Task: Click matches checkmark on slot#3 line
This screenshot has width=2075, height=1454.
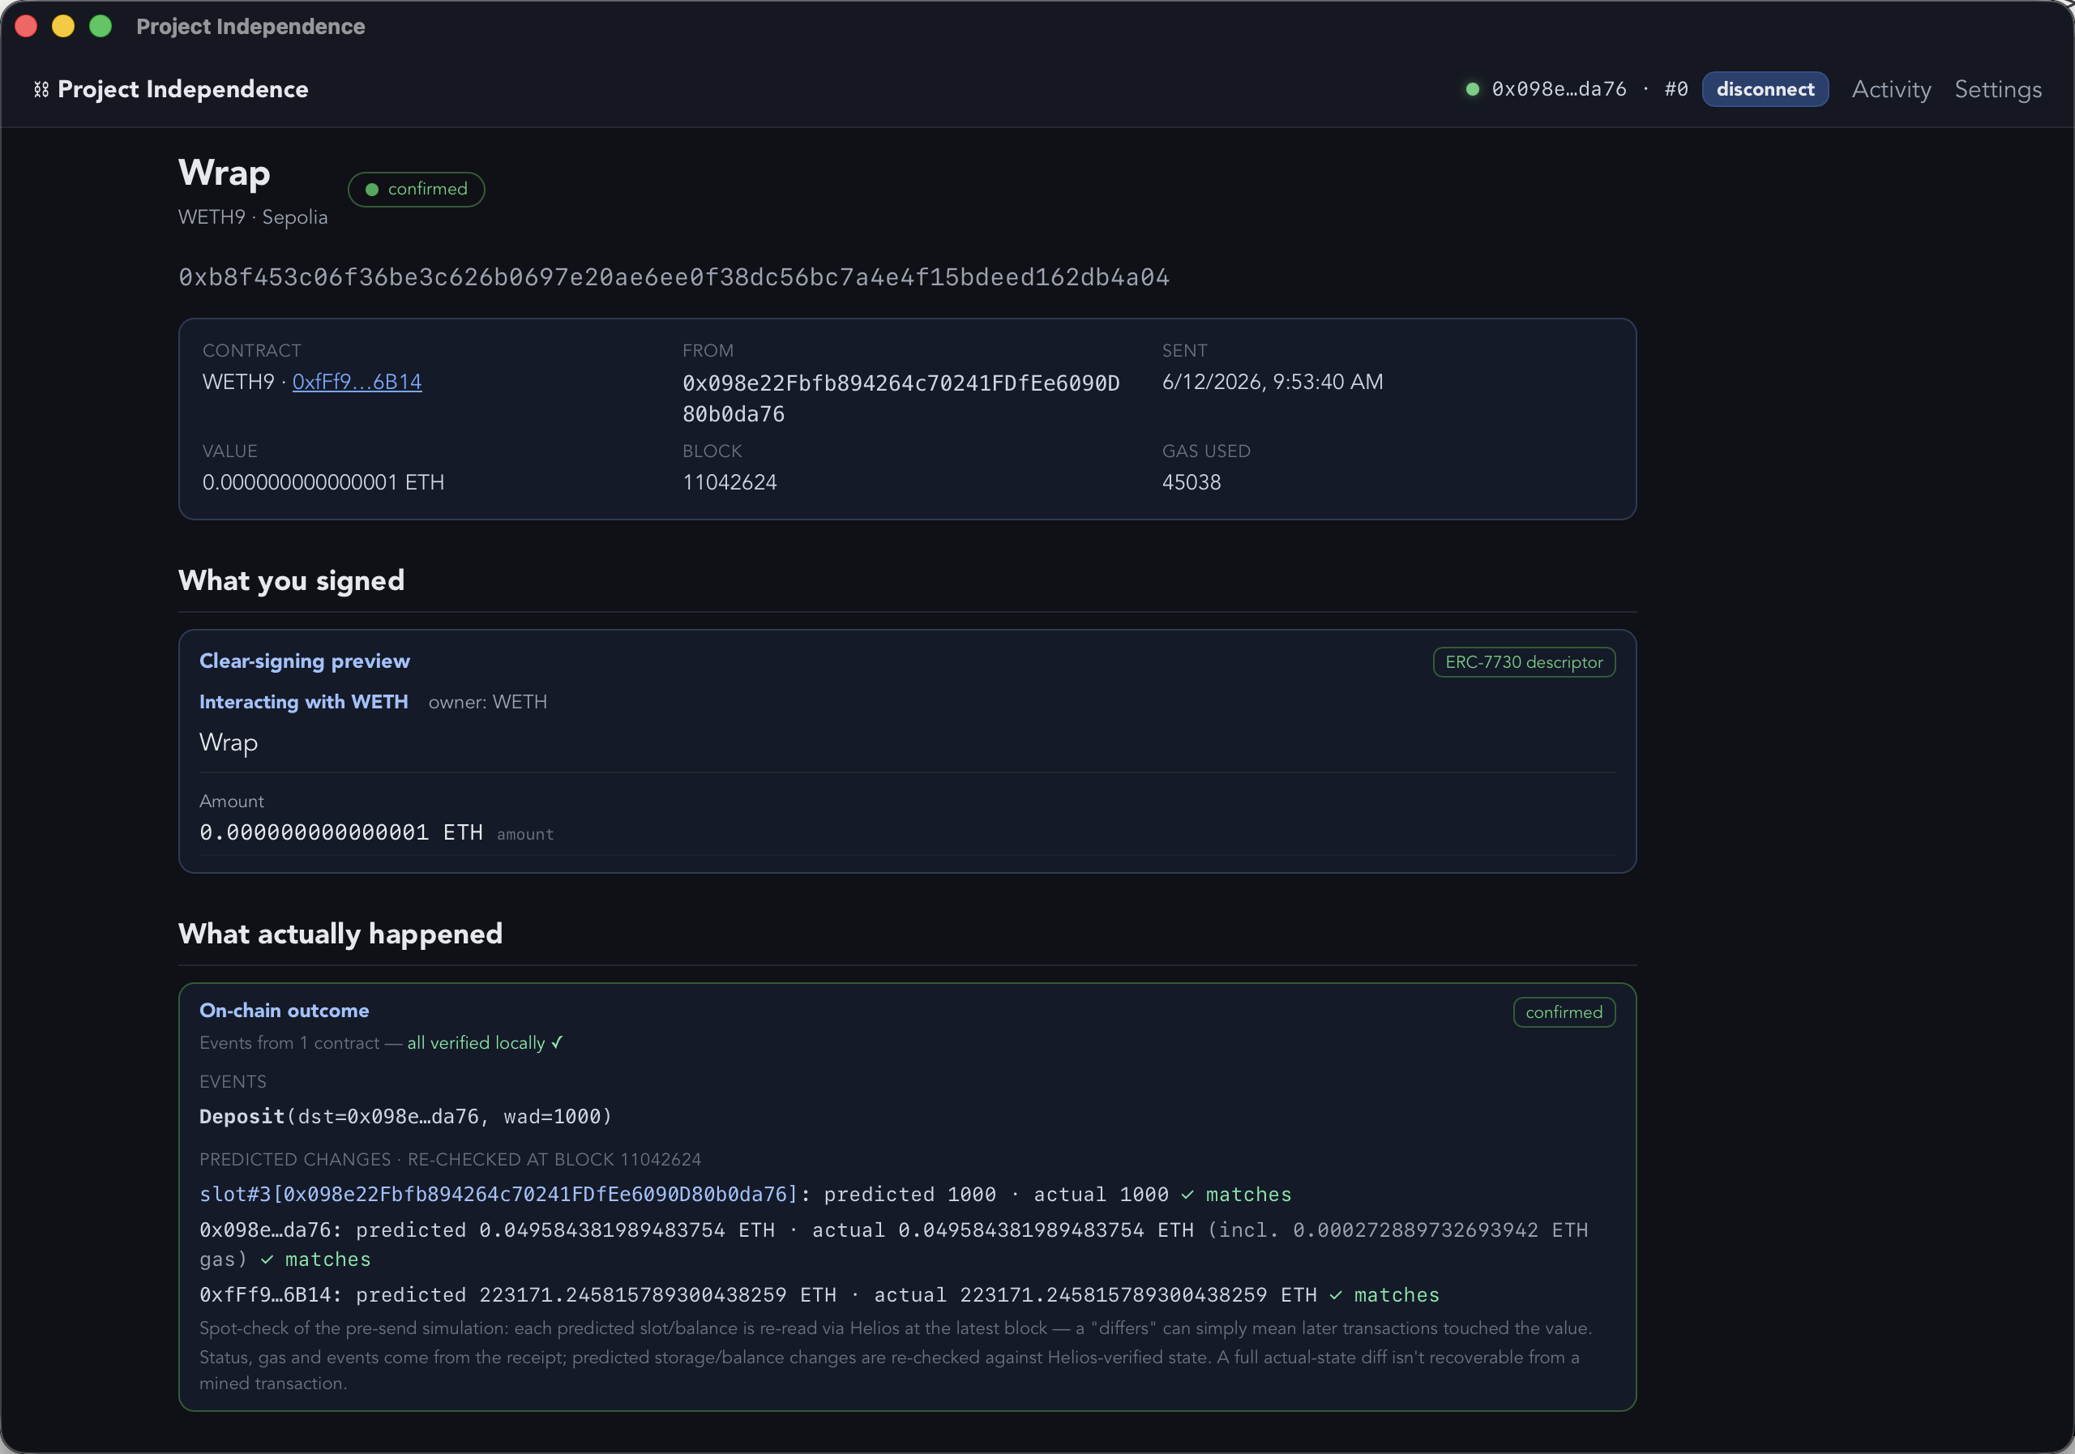Action: pyautogui.click(x=1236, y=1195)
